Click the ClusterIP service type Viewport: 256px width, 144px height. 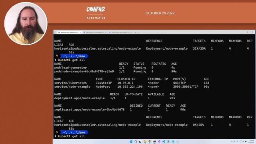104,83
